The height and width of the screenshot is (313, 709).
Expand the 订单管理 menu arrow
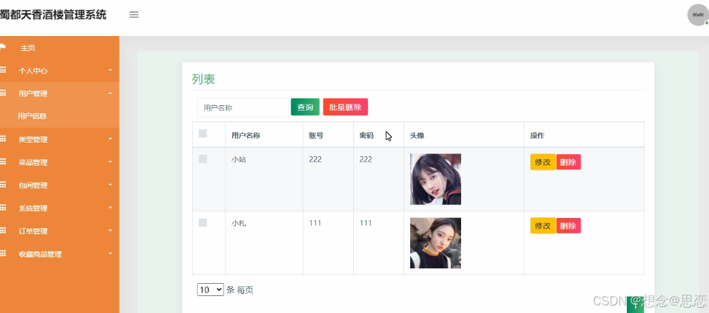pos(110,231)
